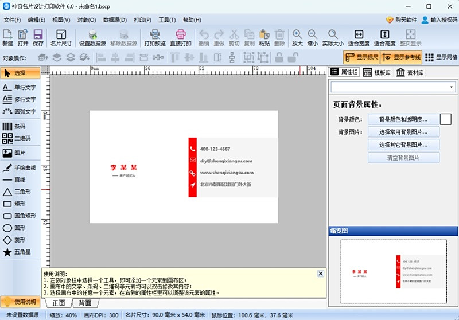Open the 文件(F) menu

pyautogui.click(x=12, y=19)
